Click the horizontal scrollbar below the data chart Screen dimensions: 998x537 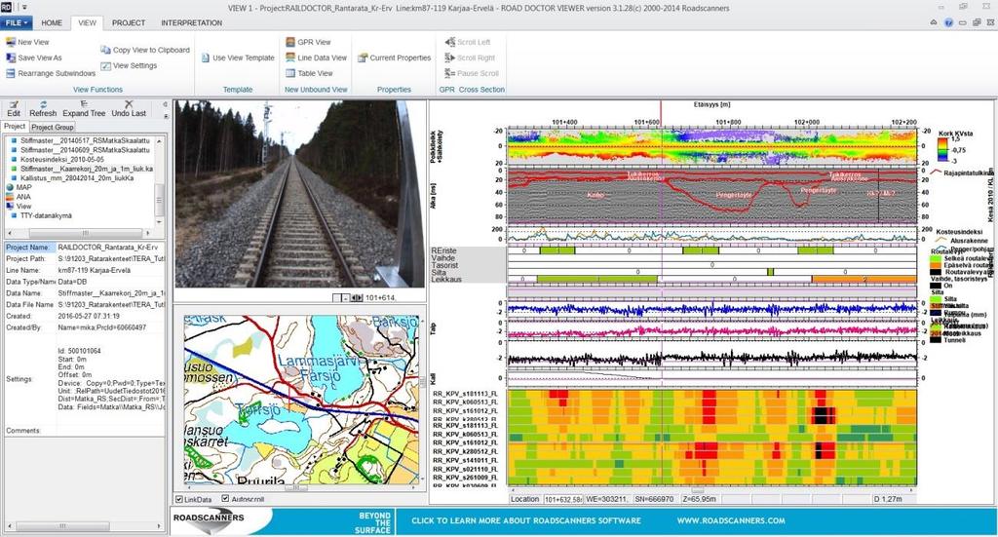[711, 490]
